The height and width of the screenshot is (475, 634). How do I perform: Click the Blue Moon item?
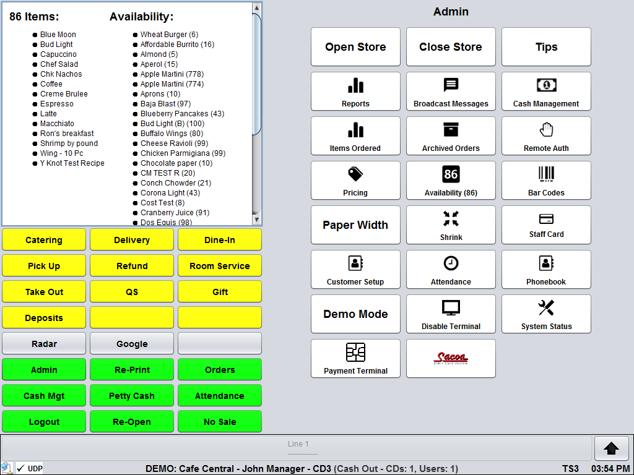point(58,35)
